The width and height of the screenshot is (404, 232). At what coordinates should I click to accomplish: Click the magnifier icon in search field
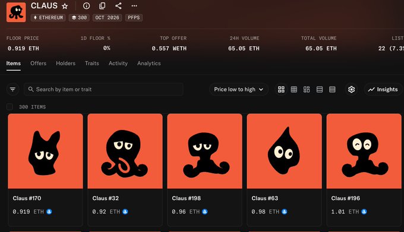tap(31, 89)
